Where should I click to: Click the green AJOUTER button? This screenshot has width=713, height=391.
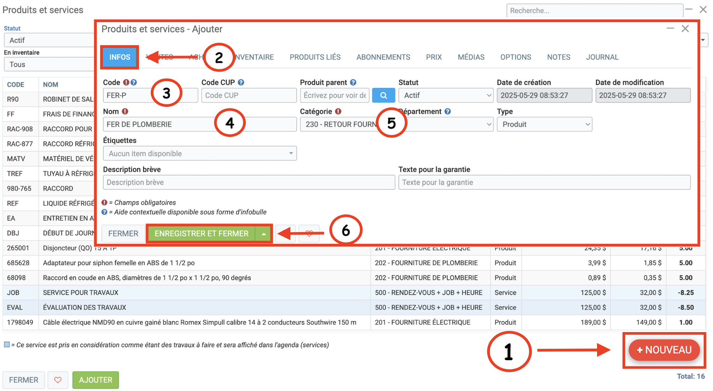tap(96, 380)
